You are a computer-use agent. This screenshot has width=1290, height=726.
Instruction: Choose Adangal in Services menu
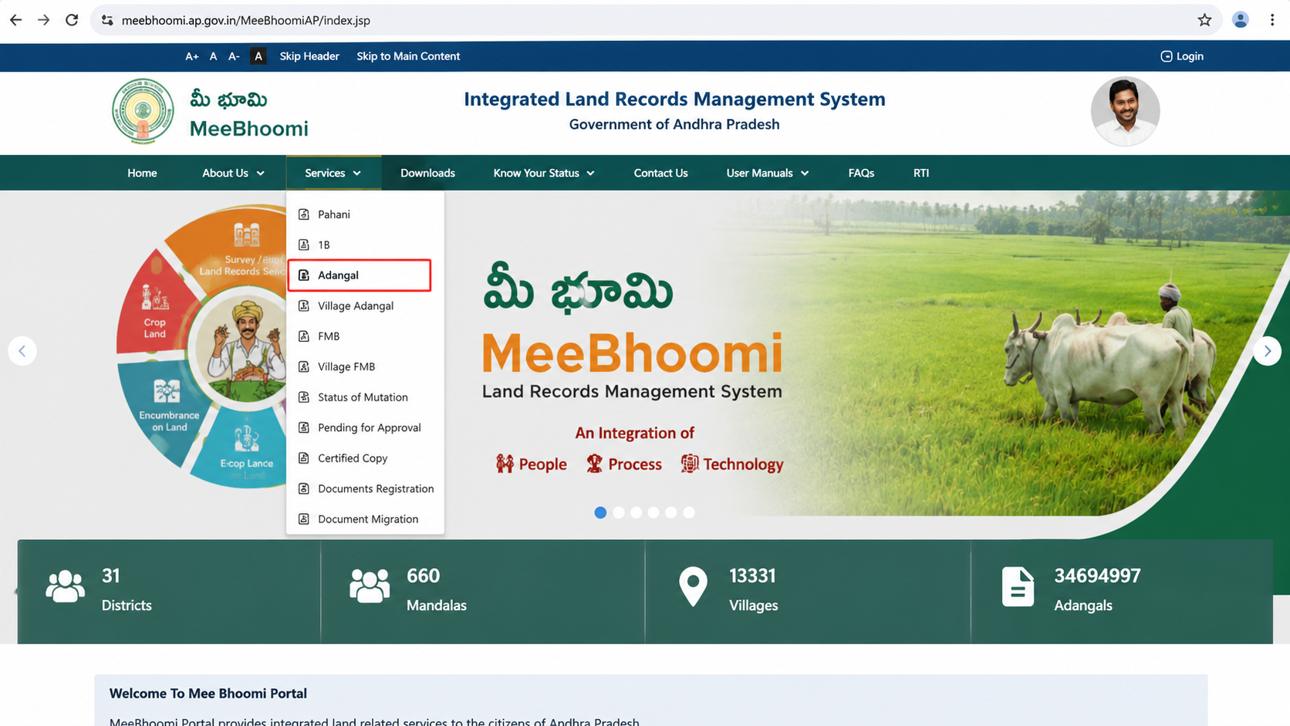coord(360,275)
